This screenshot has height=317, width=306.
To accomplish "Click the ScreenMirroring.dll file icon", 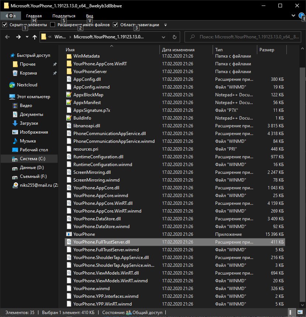I will tap(69, 172).
